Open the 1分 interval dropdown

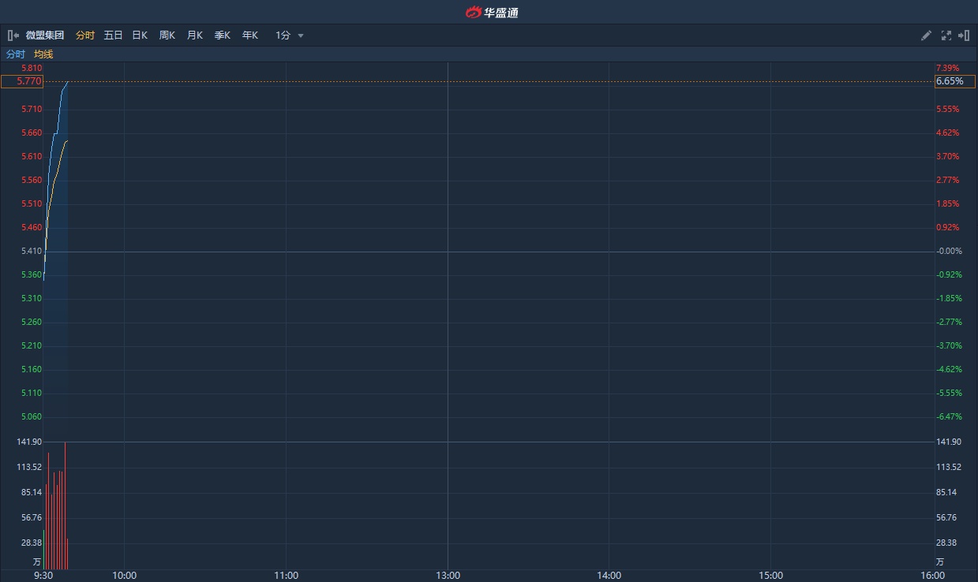(x=289, y=35)
